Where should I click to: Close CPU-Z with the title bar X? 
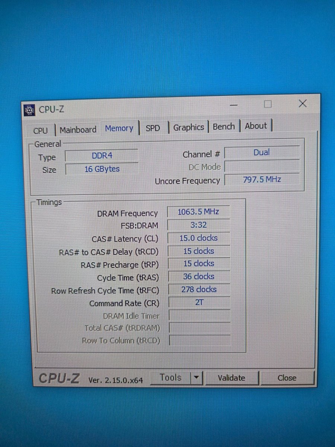[303, 104]
